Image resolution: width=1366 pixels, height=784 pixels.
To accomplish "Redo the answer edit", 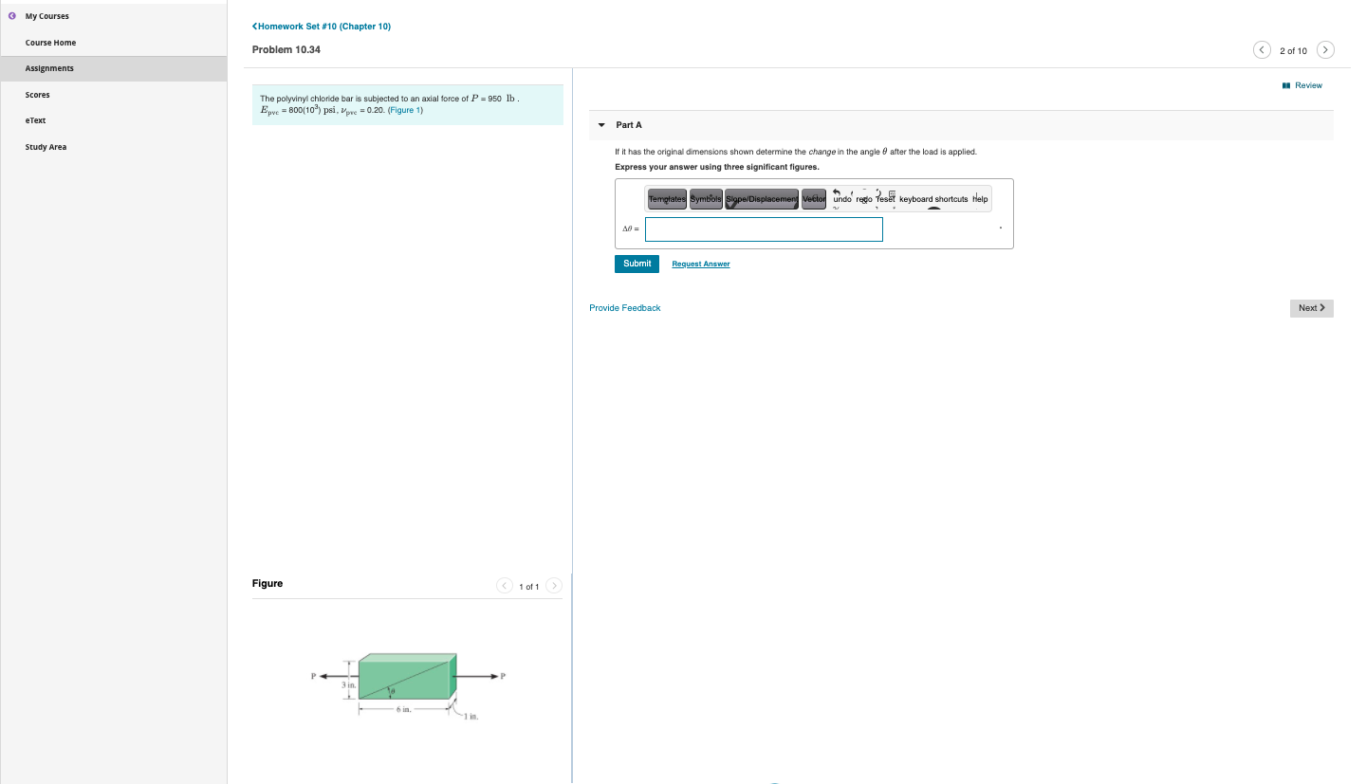I will click(863, 199).
